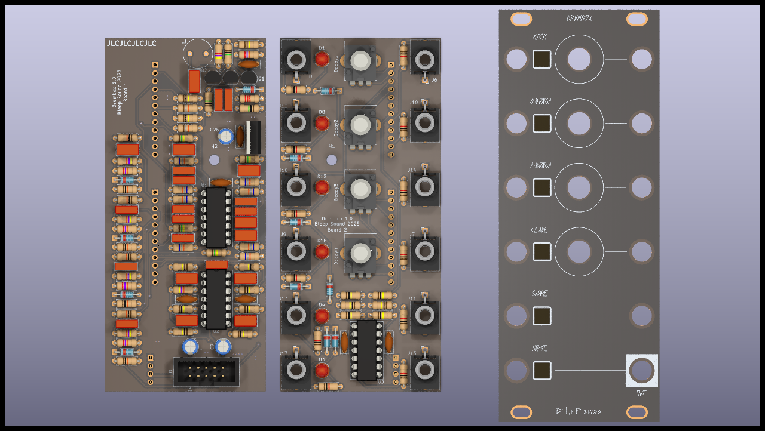Click the OUT label on the panel

point(642,393)
